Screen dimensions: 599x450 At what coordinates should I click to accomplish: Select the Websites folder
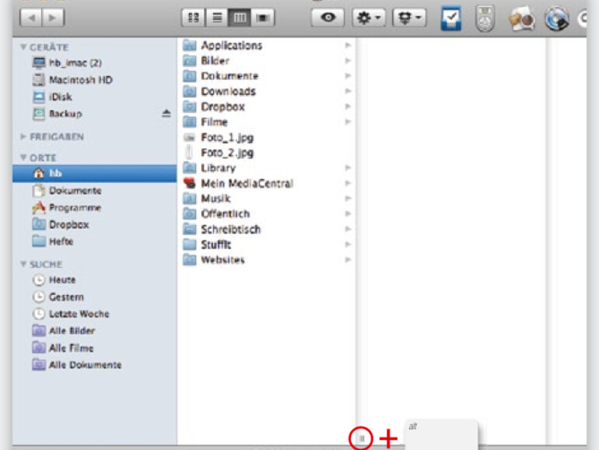[x=267, y=259]
